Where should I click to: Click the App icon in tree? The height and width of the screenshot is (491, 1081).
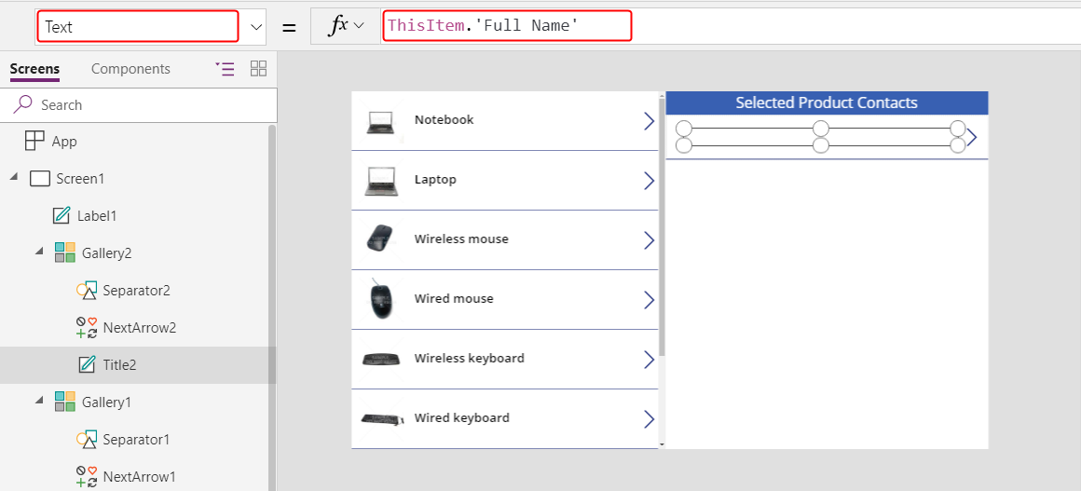34,142
